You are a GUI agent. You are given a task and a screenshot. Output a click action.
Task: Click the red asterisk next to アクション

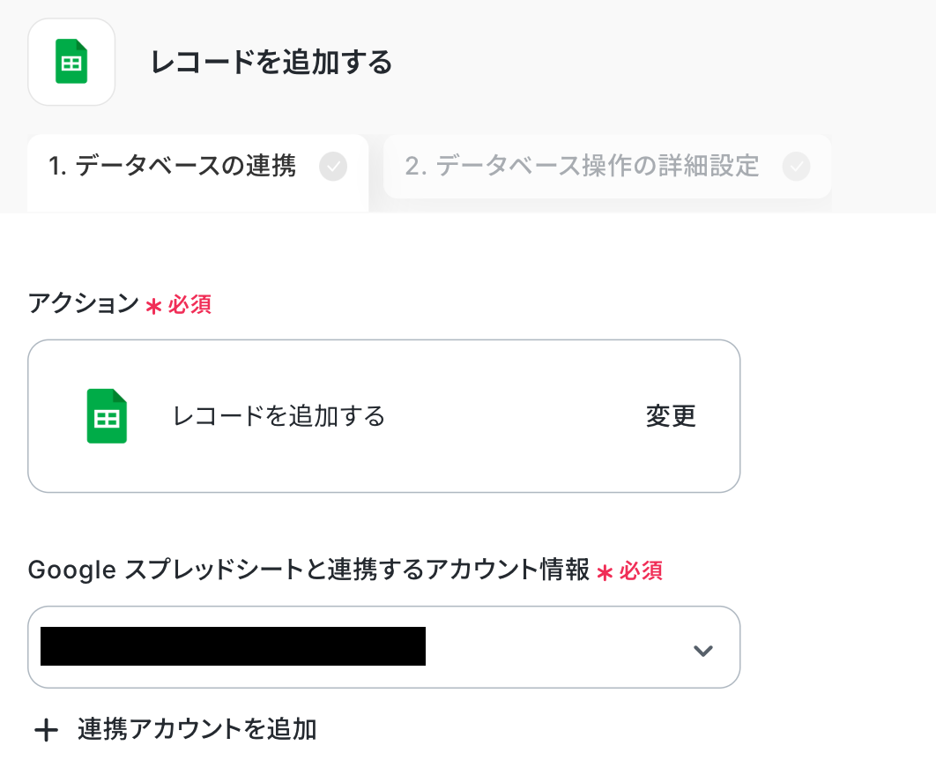tap(153, 306)
